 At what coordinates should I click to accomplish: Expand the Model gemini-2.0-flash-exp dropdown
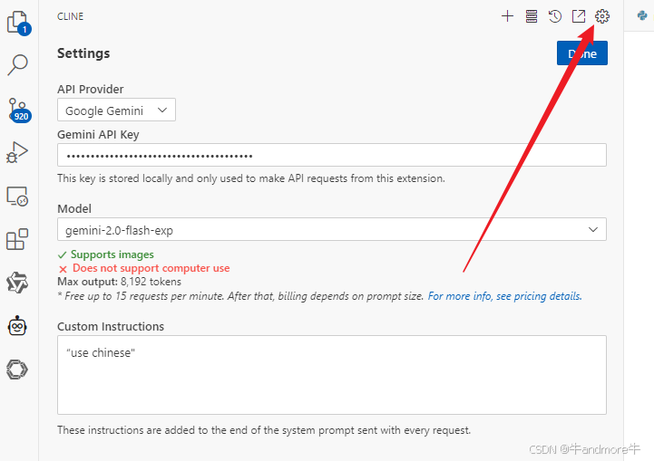(x=332, y=229)
